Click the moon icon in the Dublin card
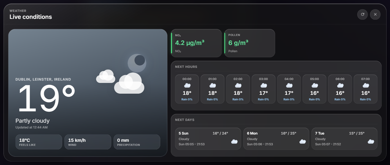This screenshot has height=165, width=390. 137,63
